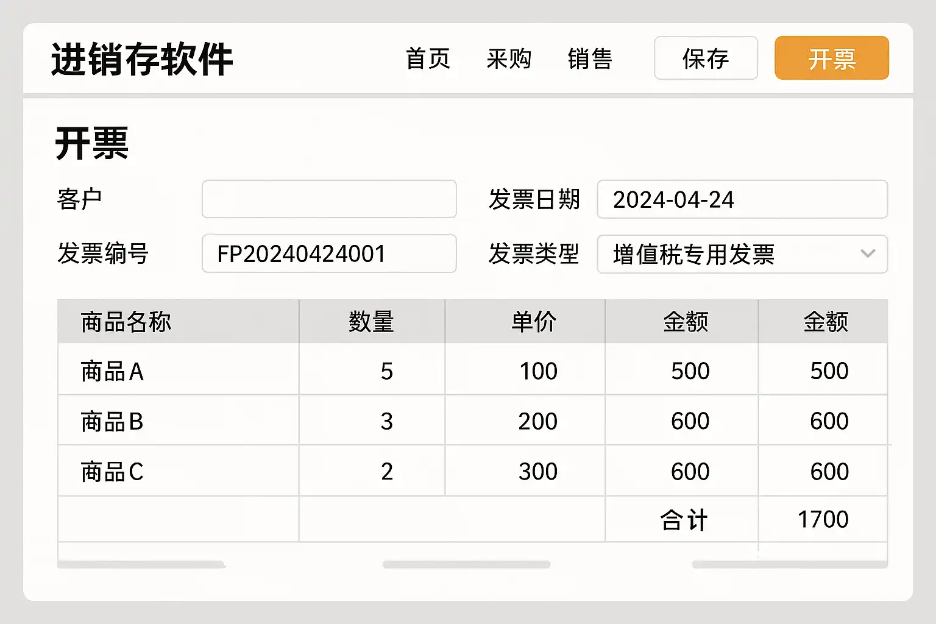Click the 商品名称 column header
The height and width of the screenshot is (624, 936).
click(126, 322)
